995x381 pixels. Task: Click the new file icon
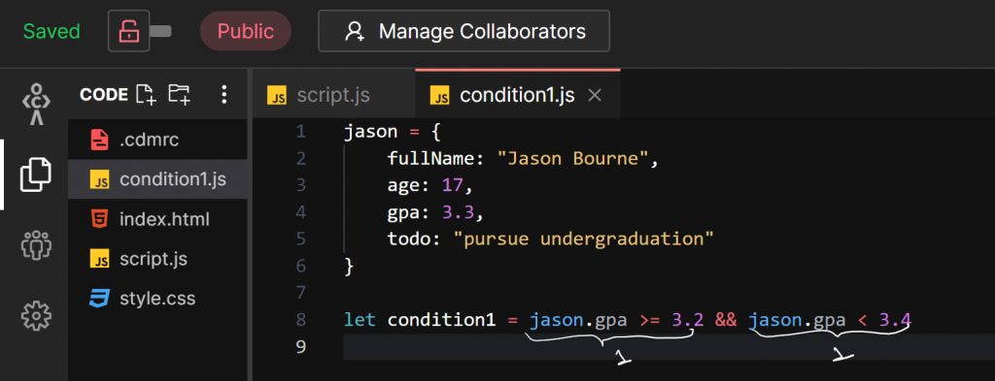point(146,94)
